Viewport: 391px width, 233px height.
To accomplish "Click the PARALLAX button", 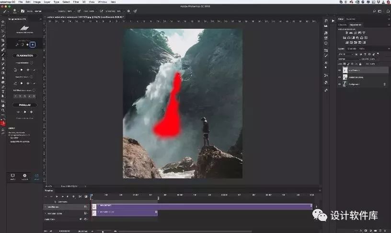I will point(25,105).
